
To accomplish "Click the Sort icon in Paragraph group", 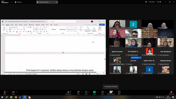I will 44,32.
